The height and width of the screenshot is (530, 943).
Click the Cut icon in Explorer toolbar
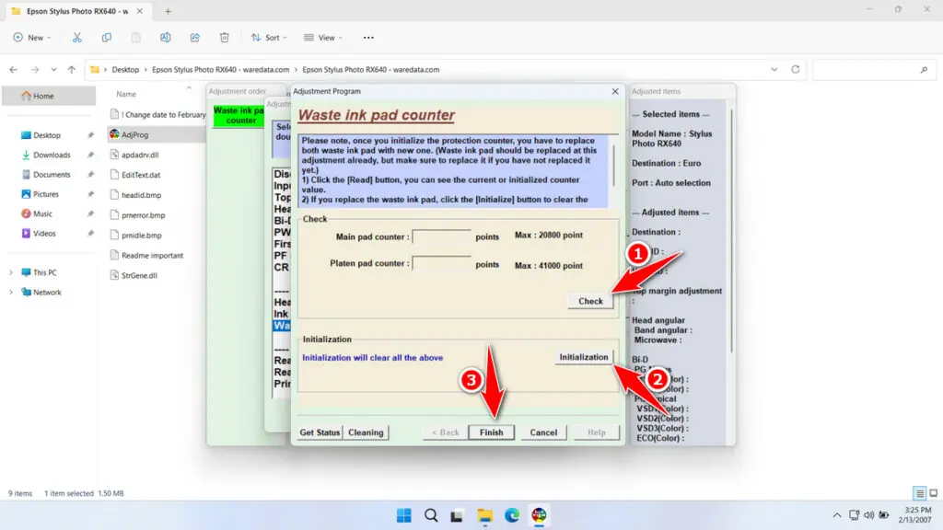pyautogui.click(x=77, y=37)
